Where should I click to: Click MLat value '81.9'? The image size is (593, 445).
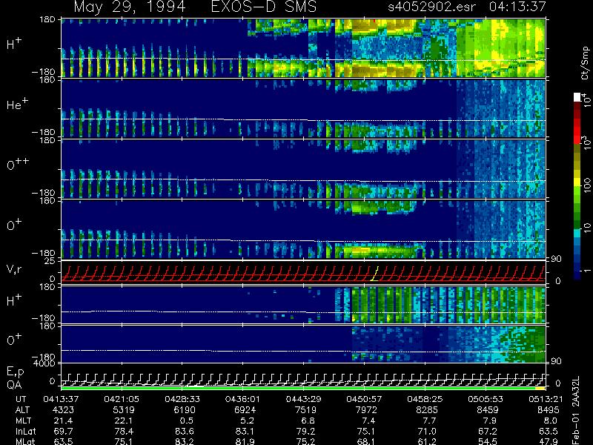pyautogui.click(x=247, y=441)
